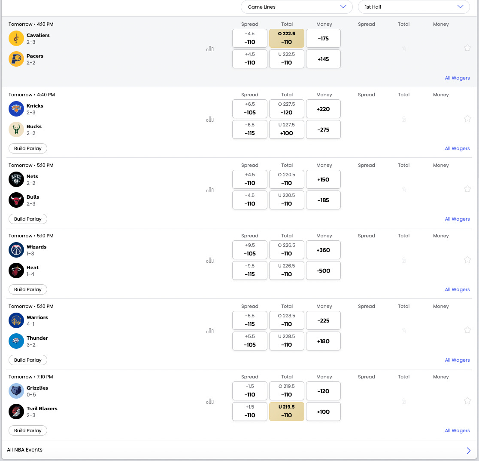Open All Wagers for Wizards vs Heat
Image resolution: width=479 pixels, height=461 pixels.
(457, 289)
